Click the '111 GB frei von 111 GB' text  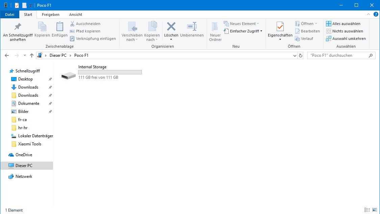(98, 77)
